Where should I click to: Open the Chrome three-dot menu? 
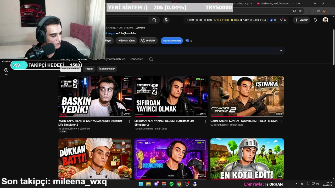click(331, 11)
